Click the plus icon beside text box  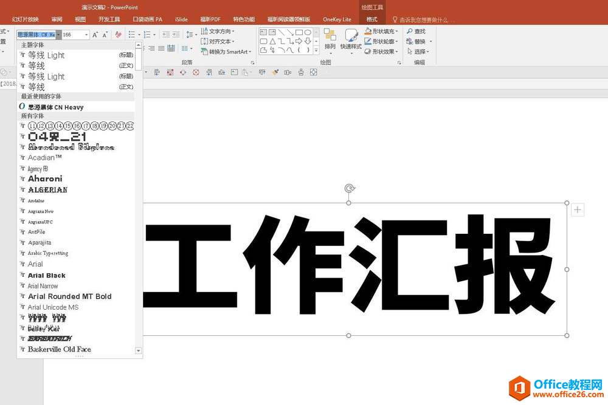point(578,210)
